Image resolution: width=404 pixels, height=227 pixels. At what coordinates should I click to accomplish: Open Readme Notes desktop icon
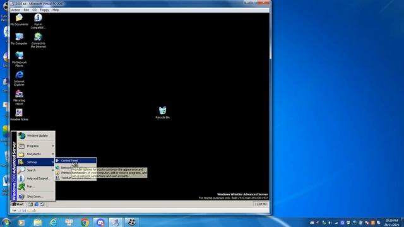19,115
